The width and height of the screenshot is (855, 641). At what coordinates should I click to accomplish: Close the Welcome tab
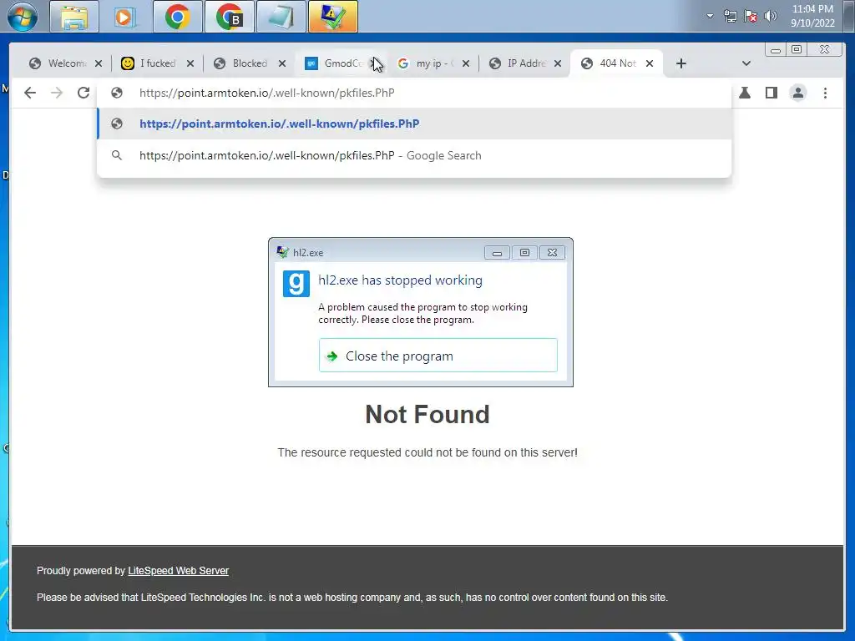[x=99, y=63]
